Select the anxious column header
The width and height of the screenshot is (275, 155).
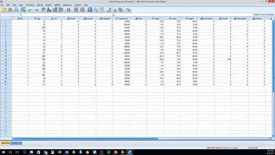tap(257, 19)
